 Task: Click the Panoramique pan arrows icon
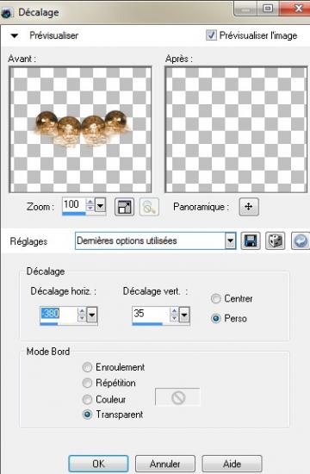click(x=249, y=207)
